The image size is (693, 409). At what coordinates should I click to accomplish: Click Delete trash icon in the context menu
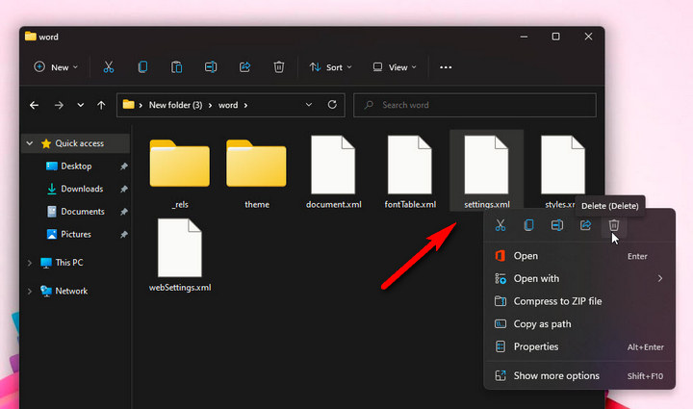pos(613,225)
